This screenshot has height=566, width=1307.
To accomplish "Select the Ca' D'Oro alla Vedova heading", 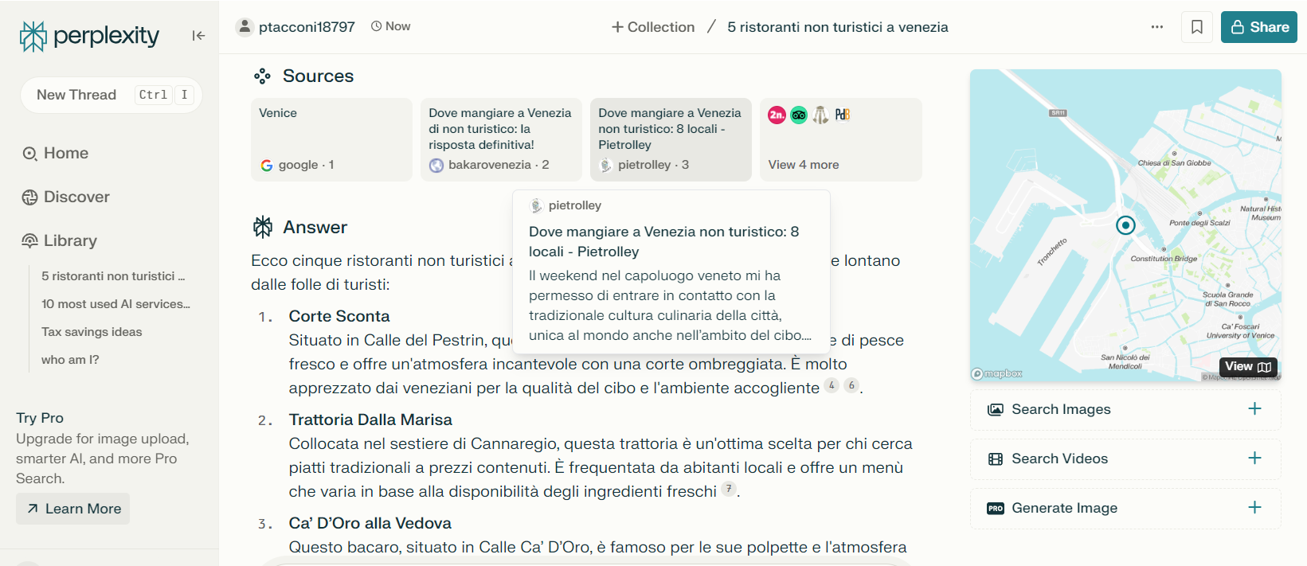I will (x=370, y=523).
